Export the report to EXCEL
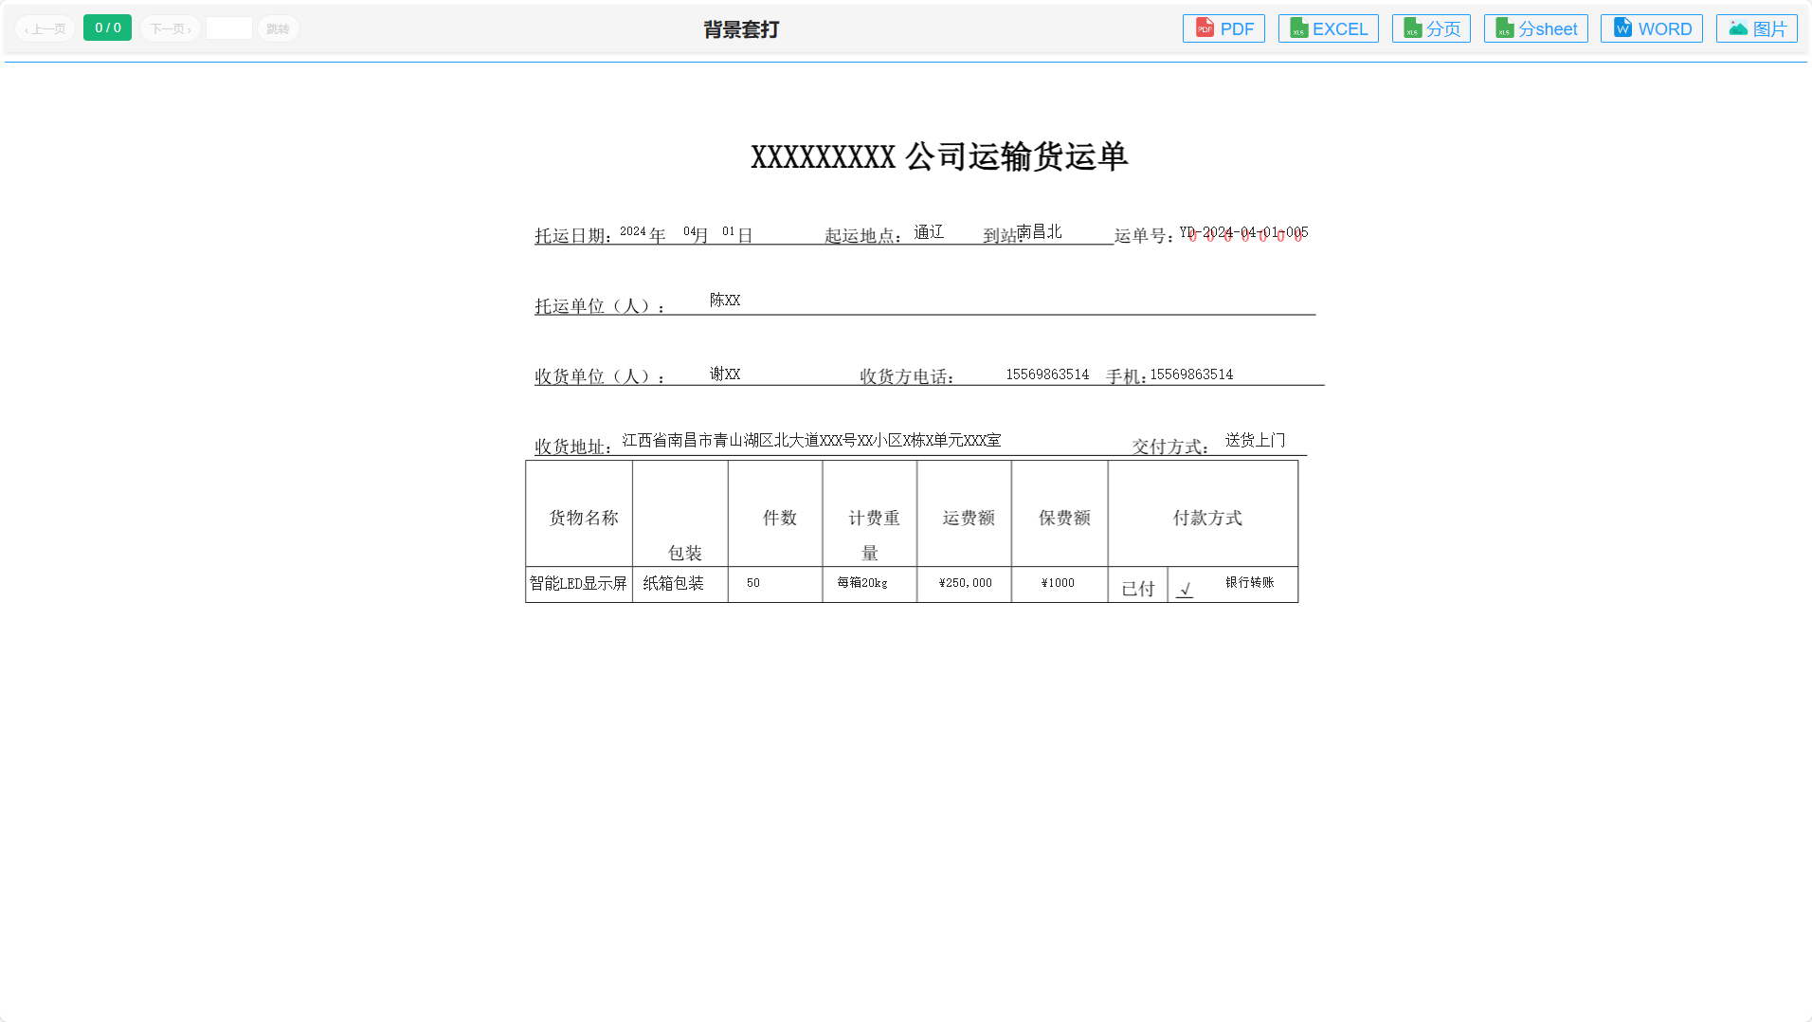 click(1328, 28)
